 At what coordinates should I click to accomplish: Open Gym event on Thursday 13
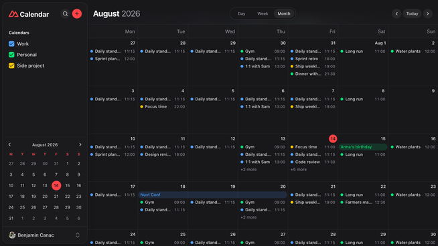263,147
